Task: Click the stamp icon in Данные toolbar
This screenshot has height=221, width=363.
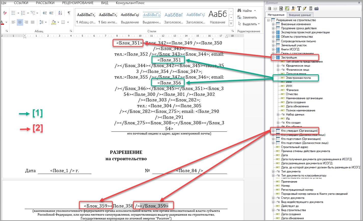Action: pos(293,8)
